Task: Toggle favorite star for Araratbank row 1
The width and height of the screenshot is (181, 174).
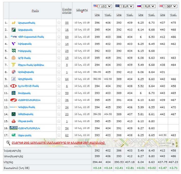Action: pos(59,23)
